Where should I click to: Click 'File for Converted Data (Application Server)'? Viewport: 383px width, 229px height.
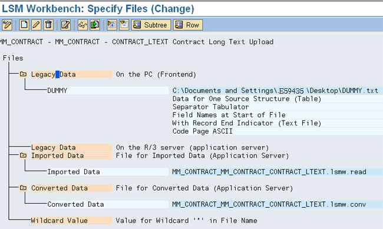204,188
